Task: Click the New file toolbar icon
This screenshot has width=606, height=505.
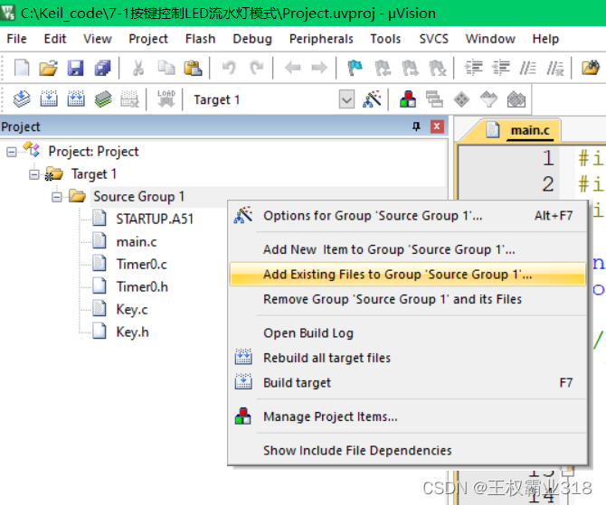Action: click(x=22, y=68)
